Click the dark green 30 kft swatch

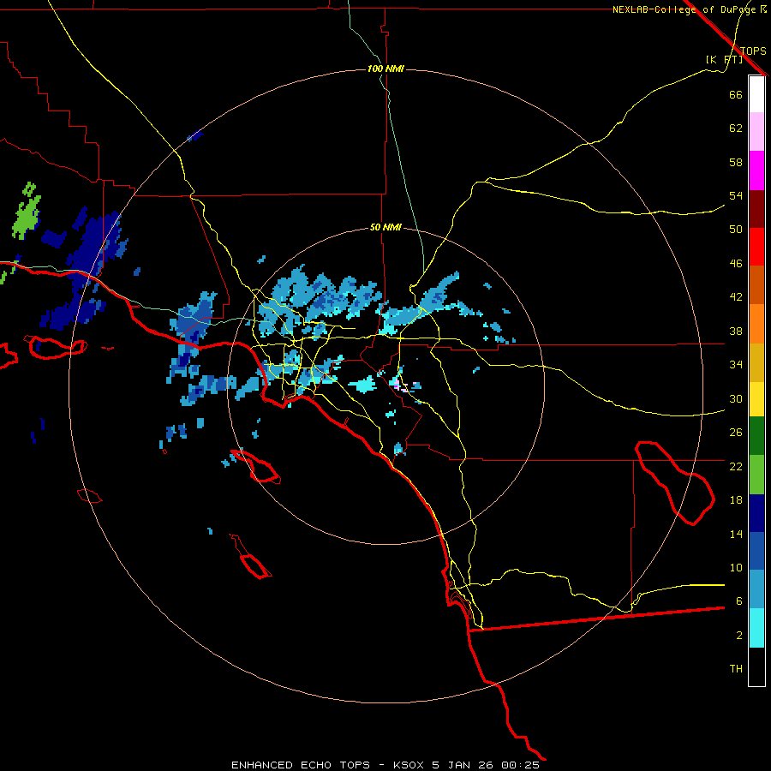coord(756,436)
